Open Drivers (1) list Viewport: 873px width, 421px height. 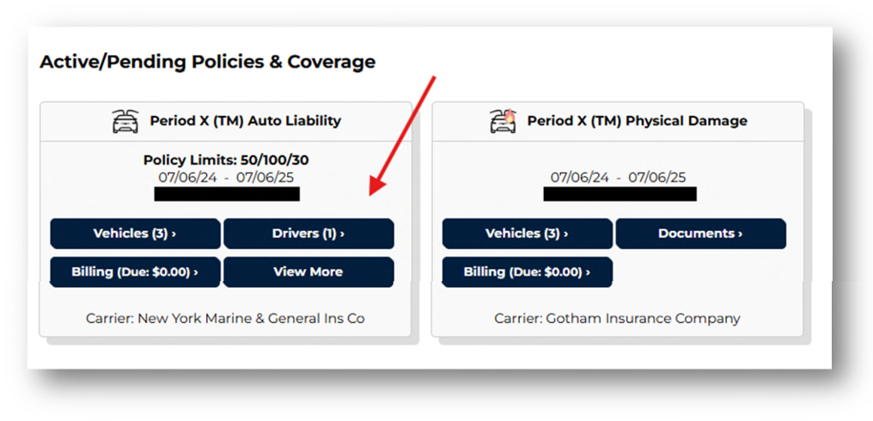tap(308, 234)
